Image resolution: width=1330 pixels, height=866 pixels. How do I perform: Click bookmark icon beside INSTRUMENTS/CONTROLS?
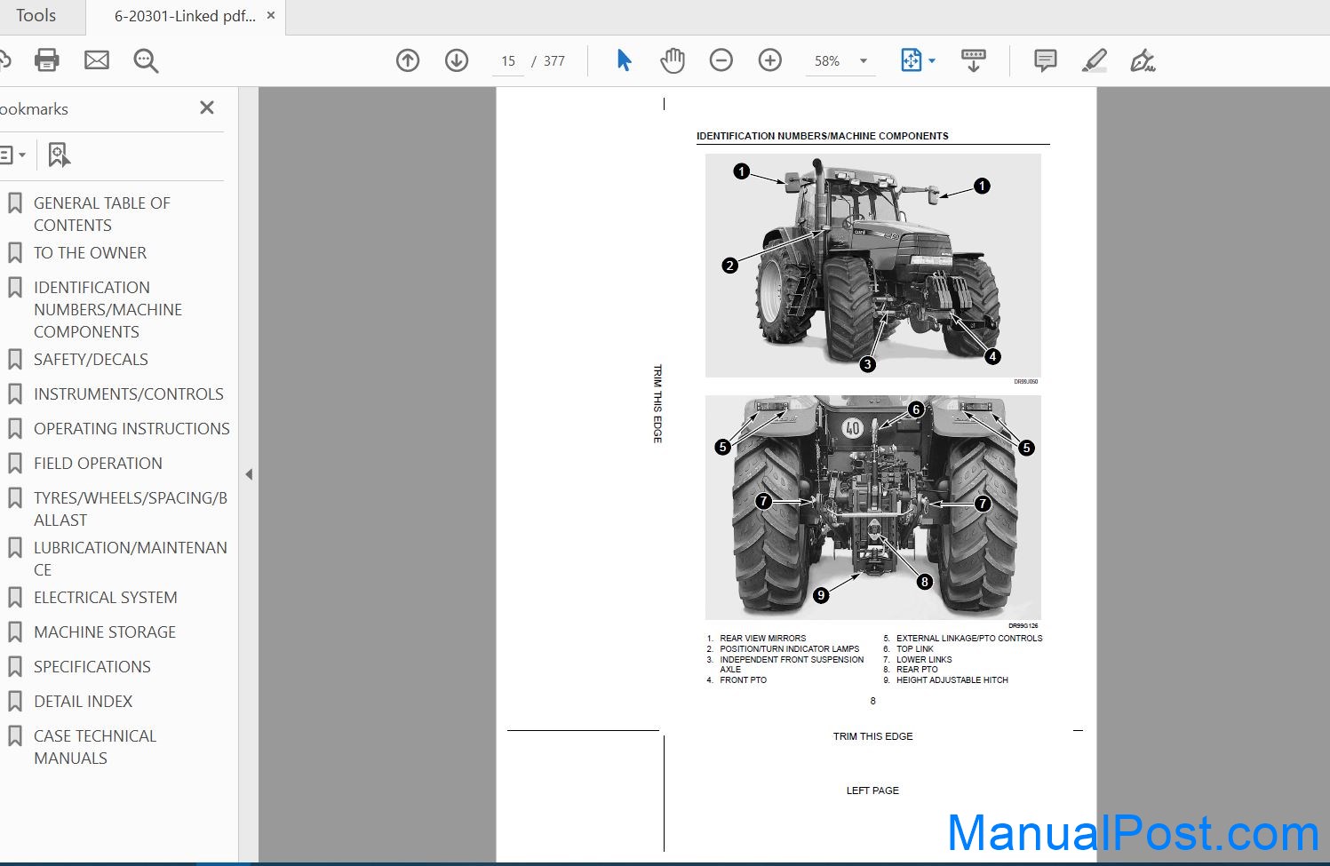15,394
